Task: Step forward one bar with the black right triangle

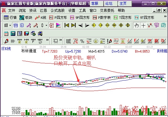Action: click(x=87, y=26)
